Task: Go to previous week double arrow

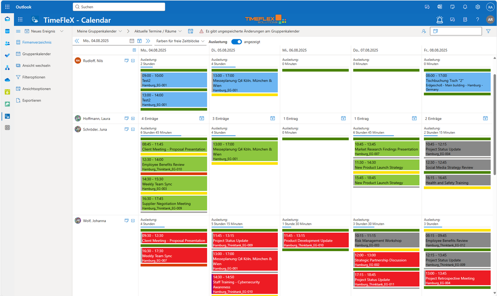Action: 77,41
